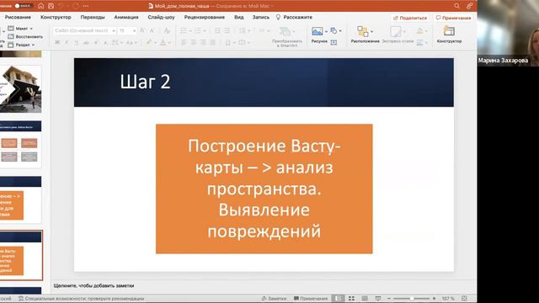
Task: Click the Конструктор designer button on ribbon
Action: click(449, 35)
